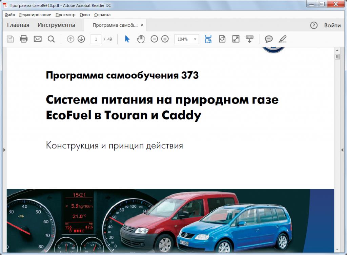347x255 pixels.
Task: Fit page to window width icon
Action: [x=208, y=39]
